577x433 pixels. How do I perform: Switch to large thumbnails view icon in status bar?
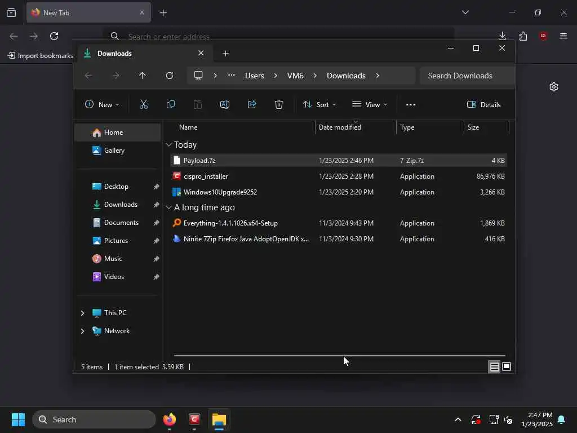(507, 366)
